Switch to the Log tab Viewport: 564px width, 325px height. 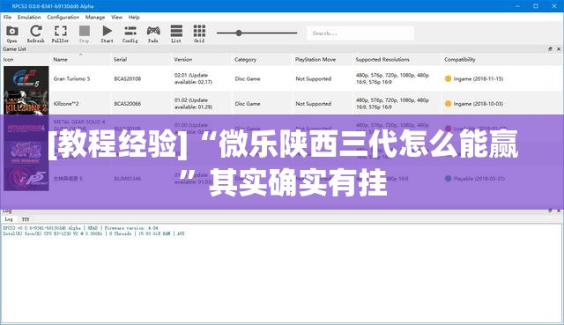click(9, 219)
